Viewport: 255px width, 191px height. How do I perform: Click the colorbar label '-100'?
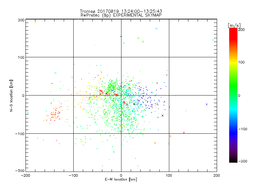click(x=243, y=129)
